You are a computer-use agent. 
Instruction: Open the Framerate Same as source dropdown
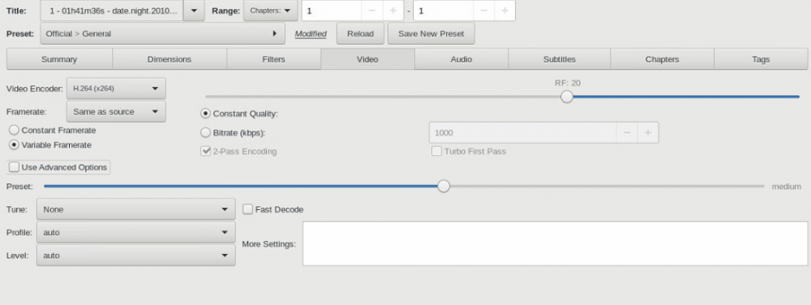pyautogui.click(x=116, y=112)
